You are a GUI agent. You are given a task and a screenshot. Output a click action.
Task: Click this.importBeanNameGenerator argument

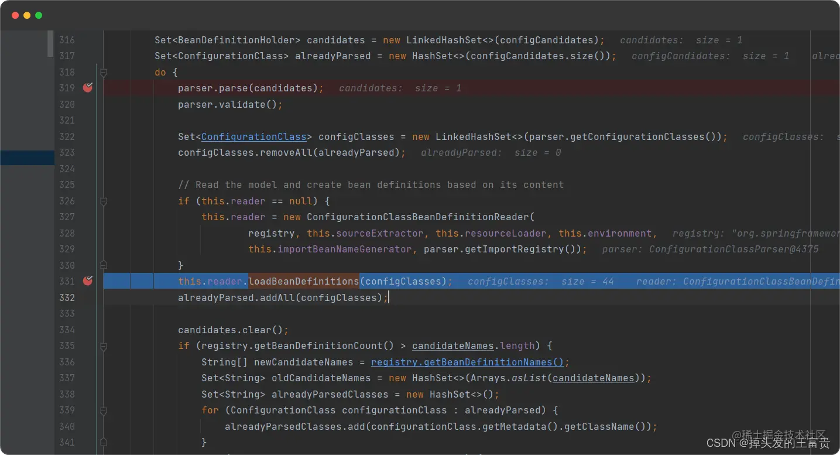[x=330, y=249]
